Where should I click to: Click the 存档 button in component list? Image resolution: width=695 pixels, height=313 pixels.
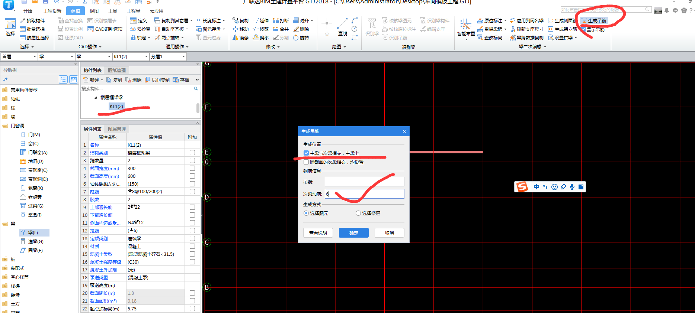coord(181,80)
